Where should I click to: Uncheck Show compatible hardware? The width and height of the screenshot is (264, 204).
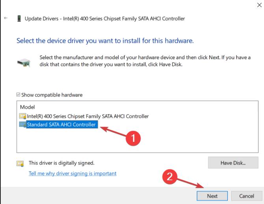tap(18, 95)
